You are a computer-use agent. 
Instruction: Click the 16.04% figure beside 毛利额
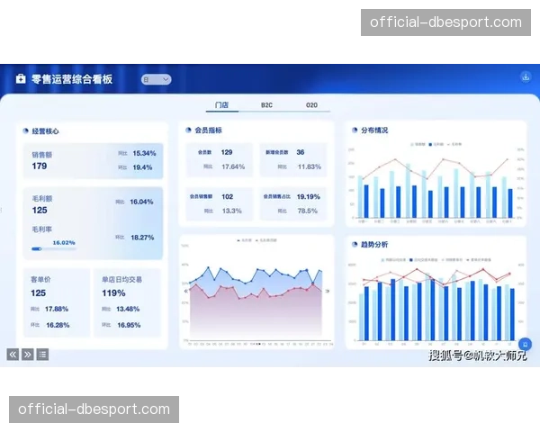pos(141,202)
